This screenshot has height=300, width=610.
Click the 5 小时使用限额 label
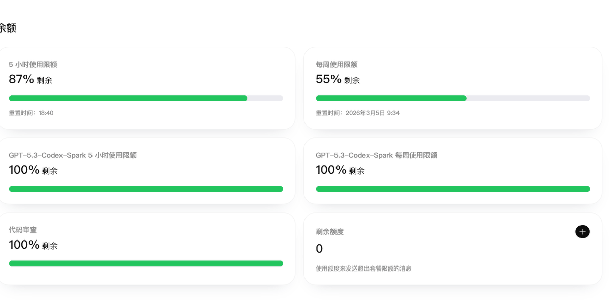point(33,65)
